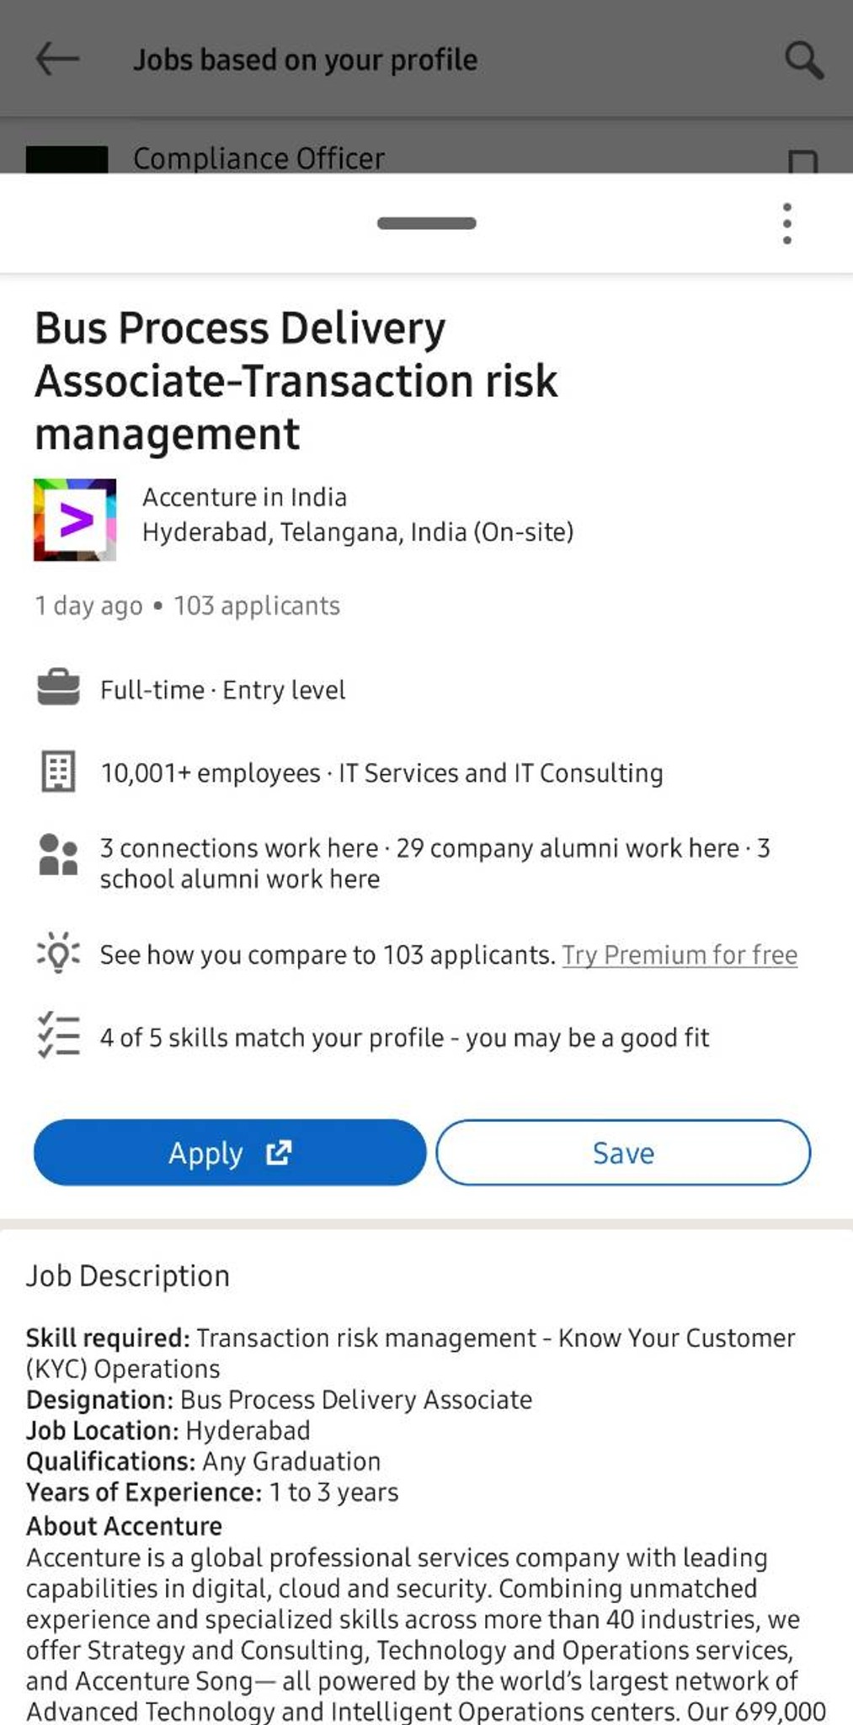The height and width of the screenshot is (1725, 853).
Task: Open Try Premium for free link
Action: [680, 954]
